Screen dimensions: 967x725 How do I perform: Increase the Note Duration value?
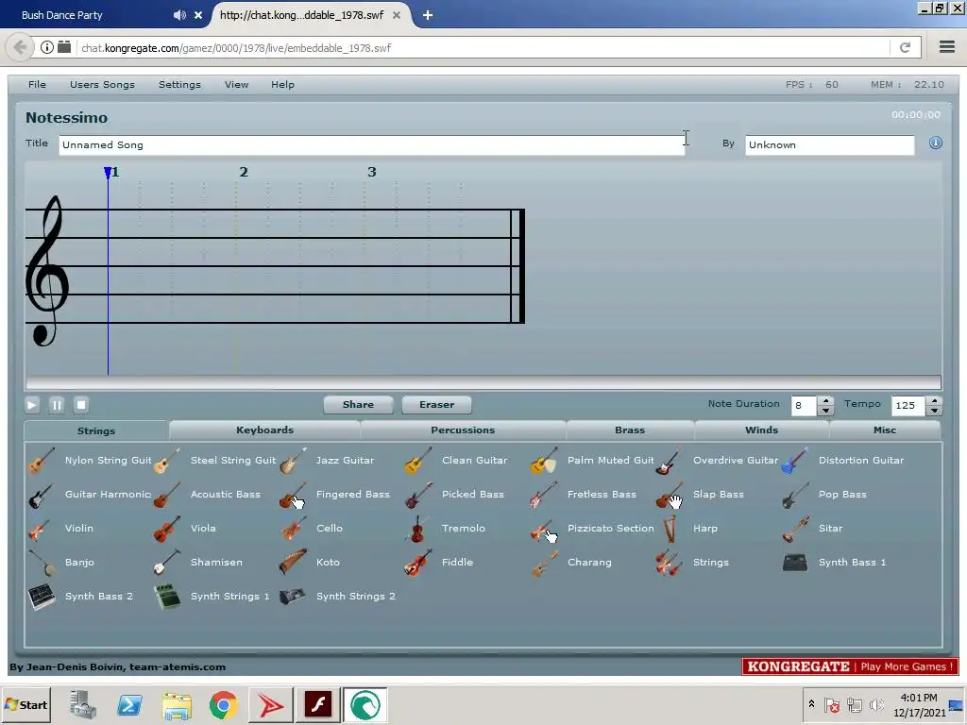pos(825,400)
